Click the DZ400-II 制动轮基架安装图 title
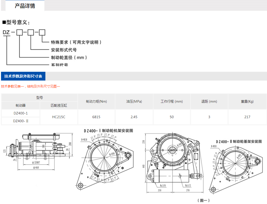 point(239,142)
